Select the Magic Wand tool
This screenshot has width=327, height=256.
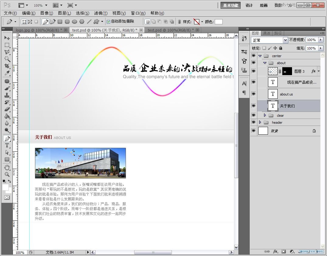click(x=7, y=59)
